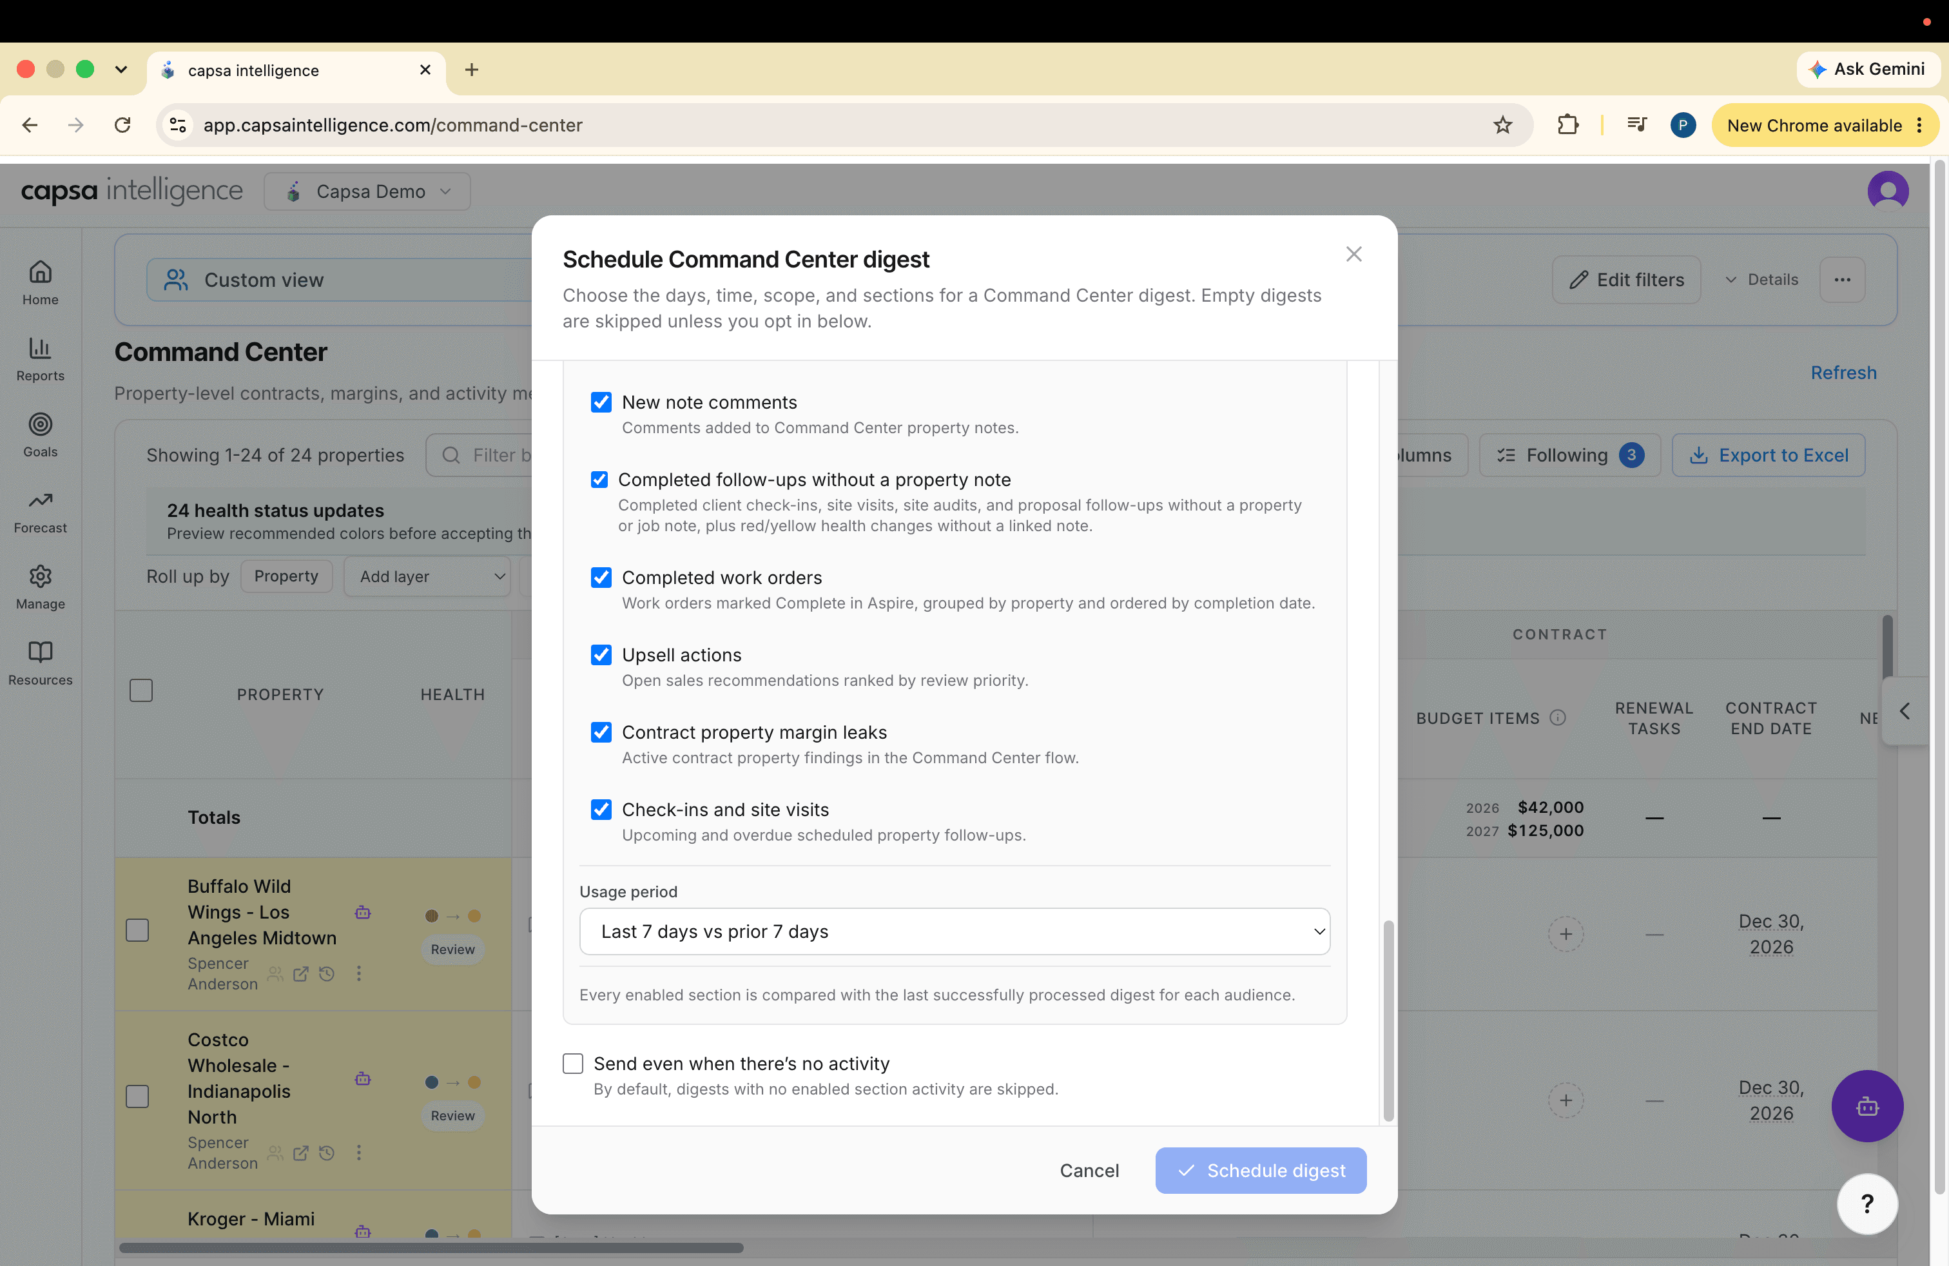Close the Schedule digest dialog
The width and height of the screenshot is (1949, 1266).
1353,254
